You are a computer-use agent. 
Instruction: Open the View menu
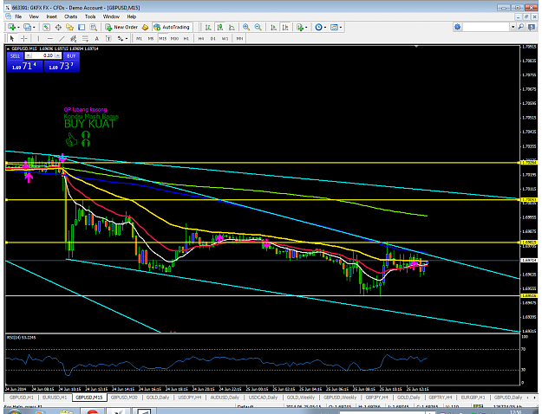(x=34, y=16)
